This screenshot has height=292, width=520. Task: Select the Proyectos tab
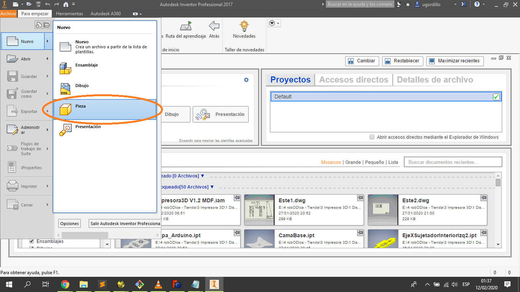290,80
